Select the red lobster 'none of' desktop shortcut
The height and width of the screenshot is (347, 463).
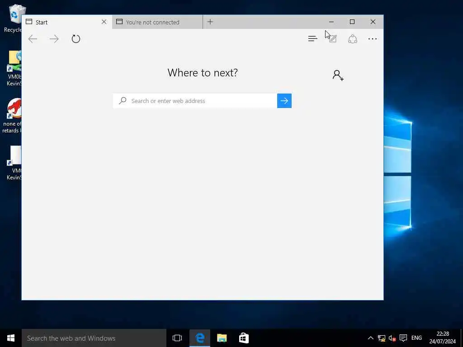(x=13, y=116)
